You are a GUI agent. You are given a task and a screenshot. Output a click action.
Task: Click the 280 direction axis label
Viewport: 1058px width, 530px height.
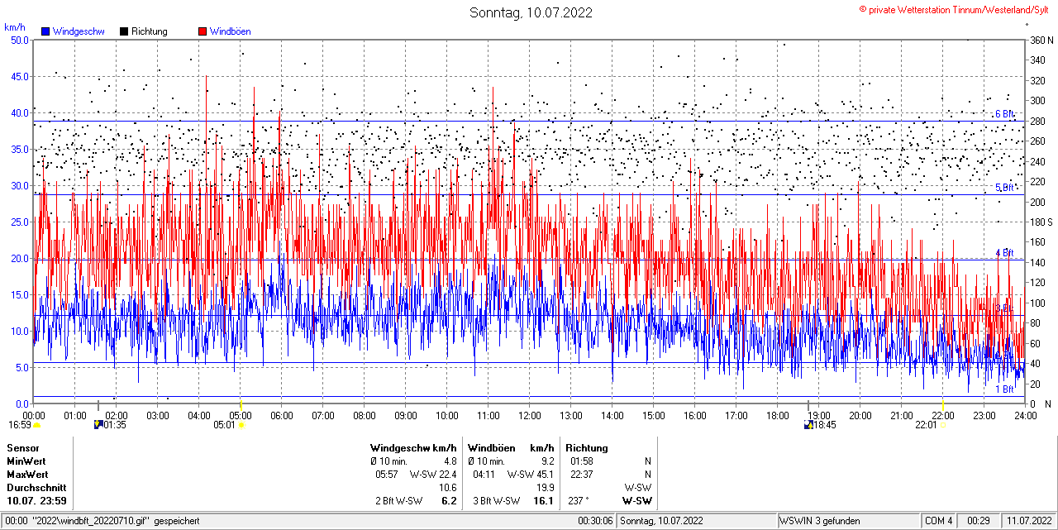pyautogui.click(x=1037, y=121)
